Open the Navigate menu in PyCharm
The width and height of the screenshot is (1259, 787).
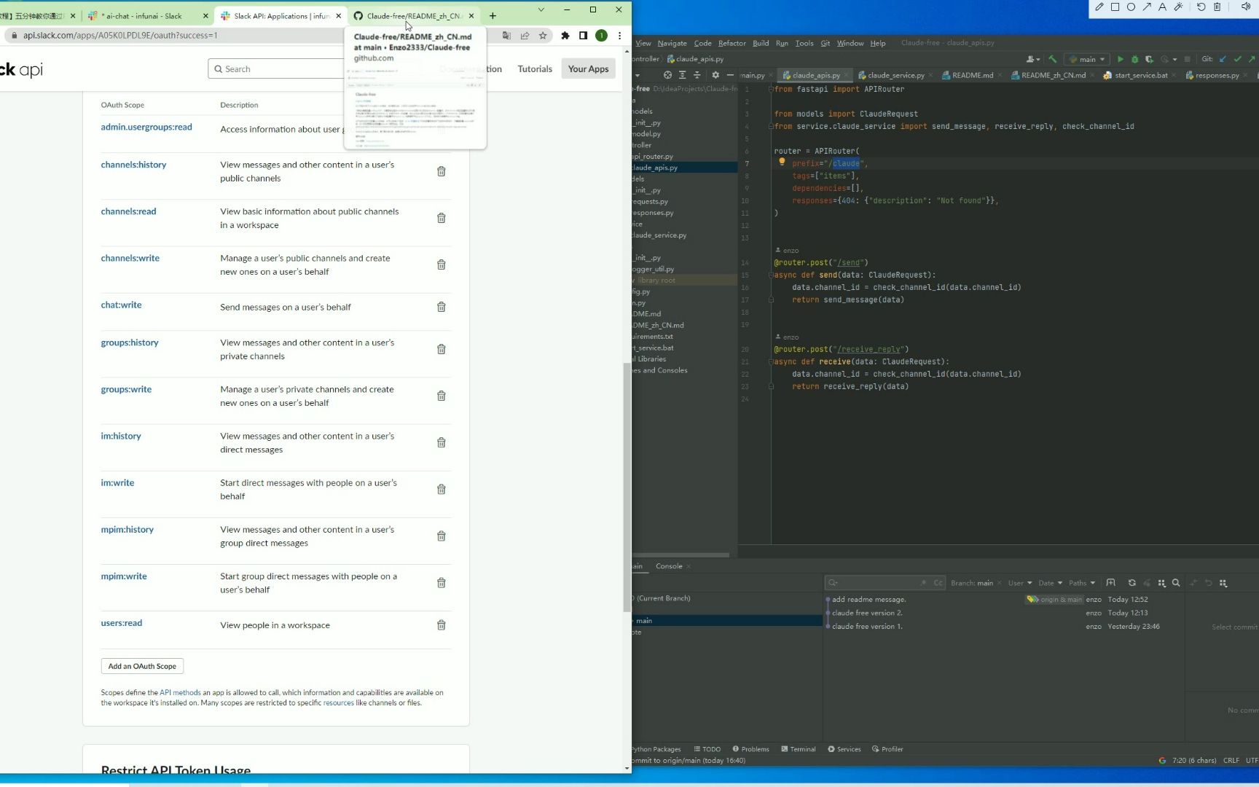coord(672,43)
